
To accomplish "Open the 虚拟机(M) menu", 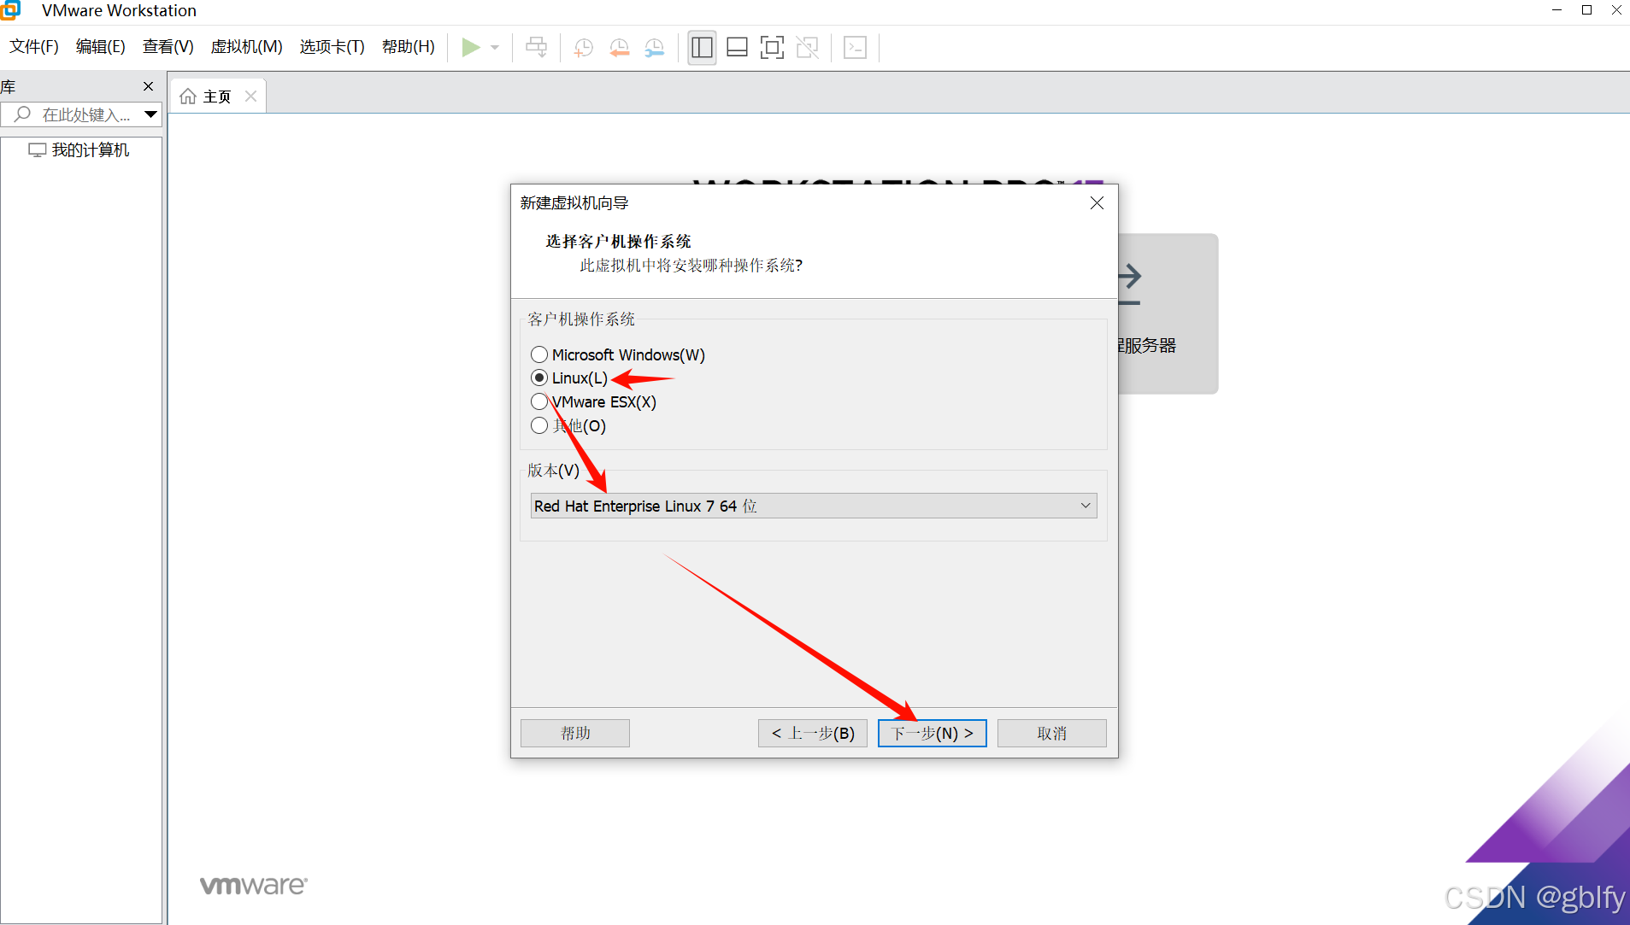I will coord(247,47).
